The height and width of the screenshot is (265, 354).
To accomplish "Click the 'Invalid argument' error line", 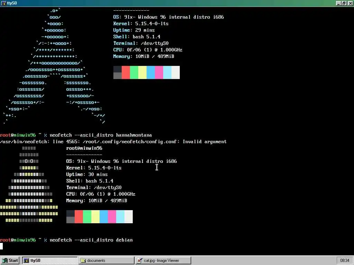I will (113, 142).
